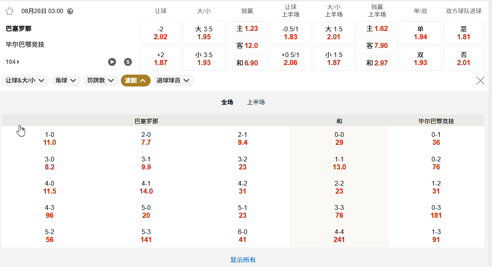This screenshot has width=492, height=267.
Task: Select 大 3.5 odds 1.95
Action: [x=204, y=33]
